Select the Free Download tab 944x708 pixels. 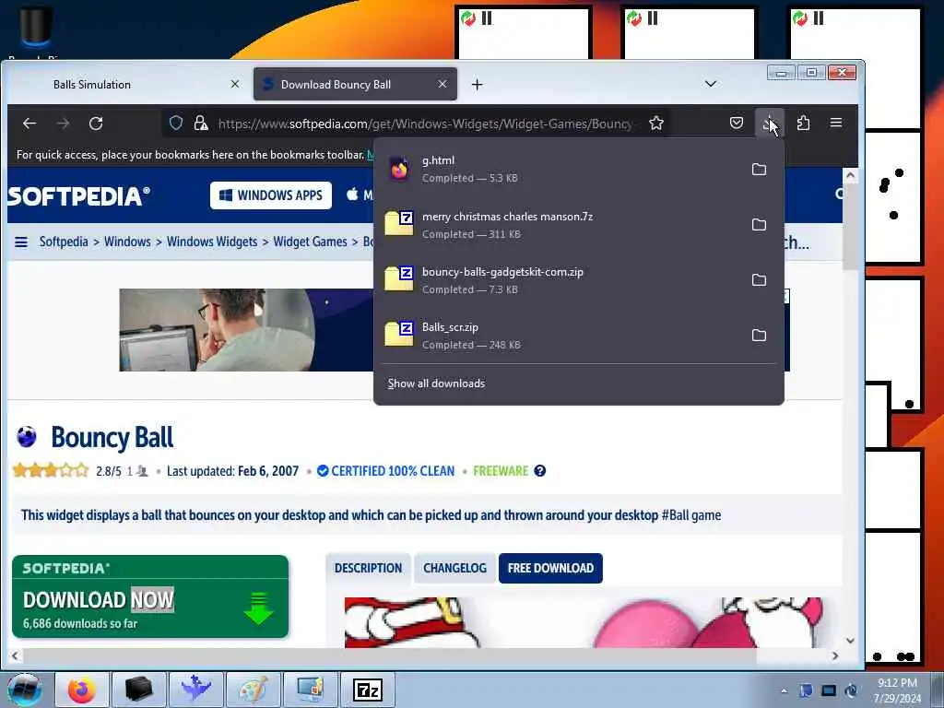550,568
